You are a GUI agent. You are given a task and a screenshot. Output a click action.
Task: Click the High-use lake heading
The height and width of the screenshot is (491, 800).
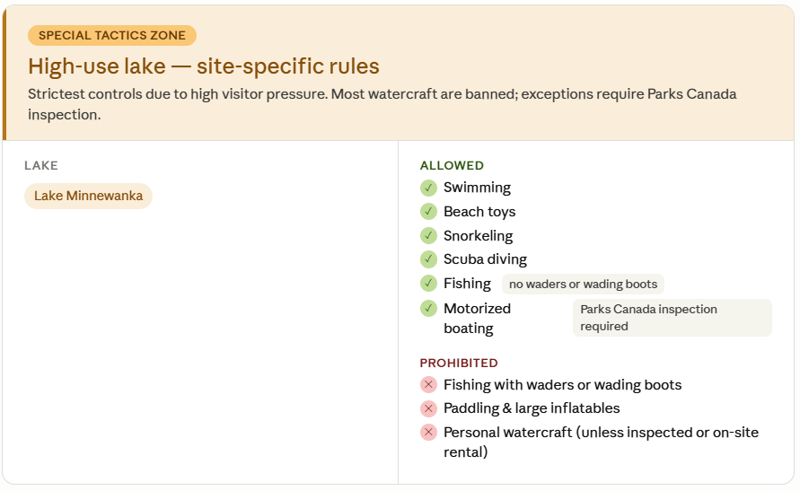204,66
